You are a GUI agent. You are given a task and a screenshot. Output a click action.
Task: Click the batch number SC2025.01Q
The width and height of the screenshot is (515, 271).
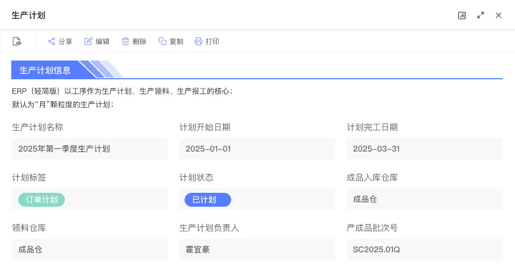tap(424, 250)
